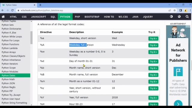Viewport: 192px width, 108px height.
Task: Open the JAVASCRIPT tutorial in navbar
Action: 38,17
